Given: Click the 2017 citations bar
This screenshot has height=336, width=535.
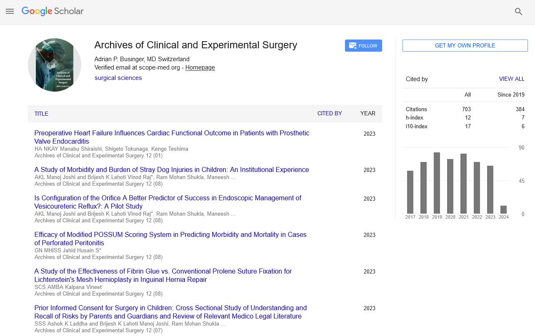Looking at the screenshot, I should [410, 192].
